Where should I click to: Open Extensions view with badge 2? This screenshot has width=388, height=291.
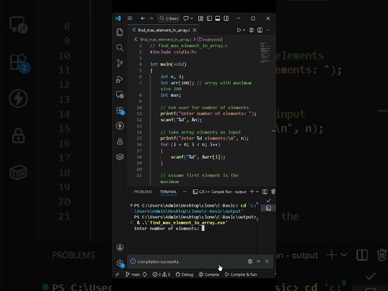[120, 110]
